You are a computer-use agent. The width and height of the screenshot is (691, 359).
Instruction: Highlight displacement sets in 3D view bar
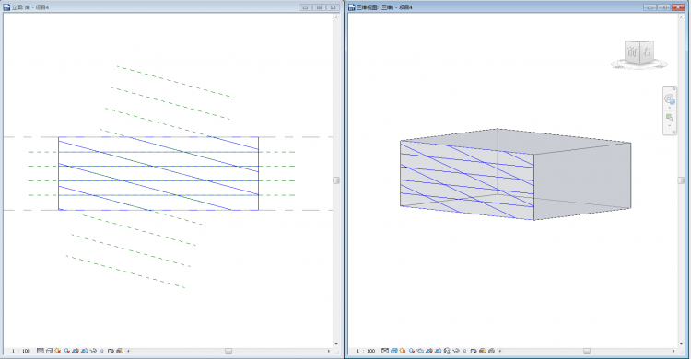pyautogui.click(x=491, y=351)
